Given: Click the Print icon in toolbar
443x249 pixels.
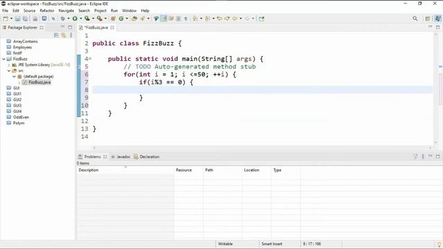Looking at the screenshot, I should [x=35, y=19].
